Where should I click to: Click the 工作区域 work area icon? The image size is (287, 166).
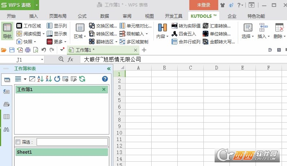(x=19, y=26)
